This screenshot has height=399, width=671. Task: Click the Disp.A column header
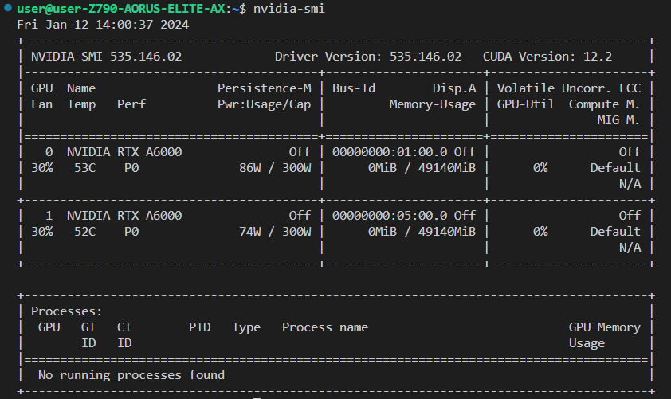tap(453, 88)
